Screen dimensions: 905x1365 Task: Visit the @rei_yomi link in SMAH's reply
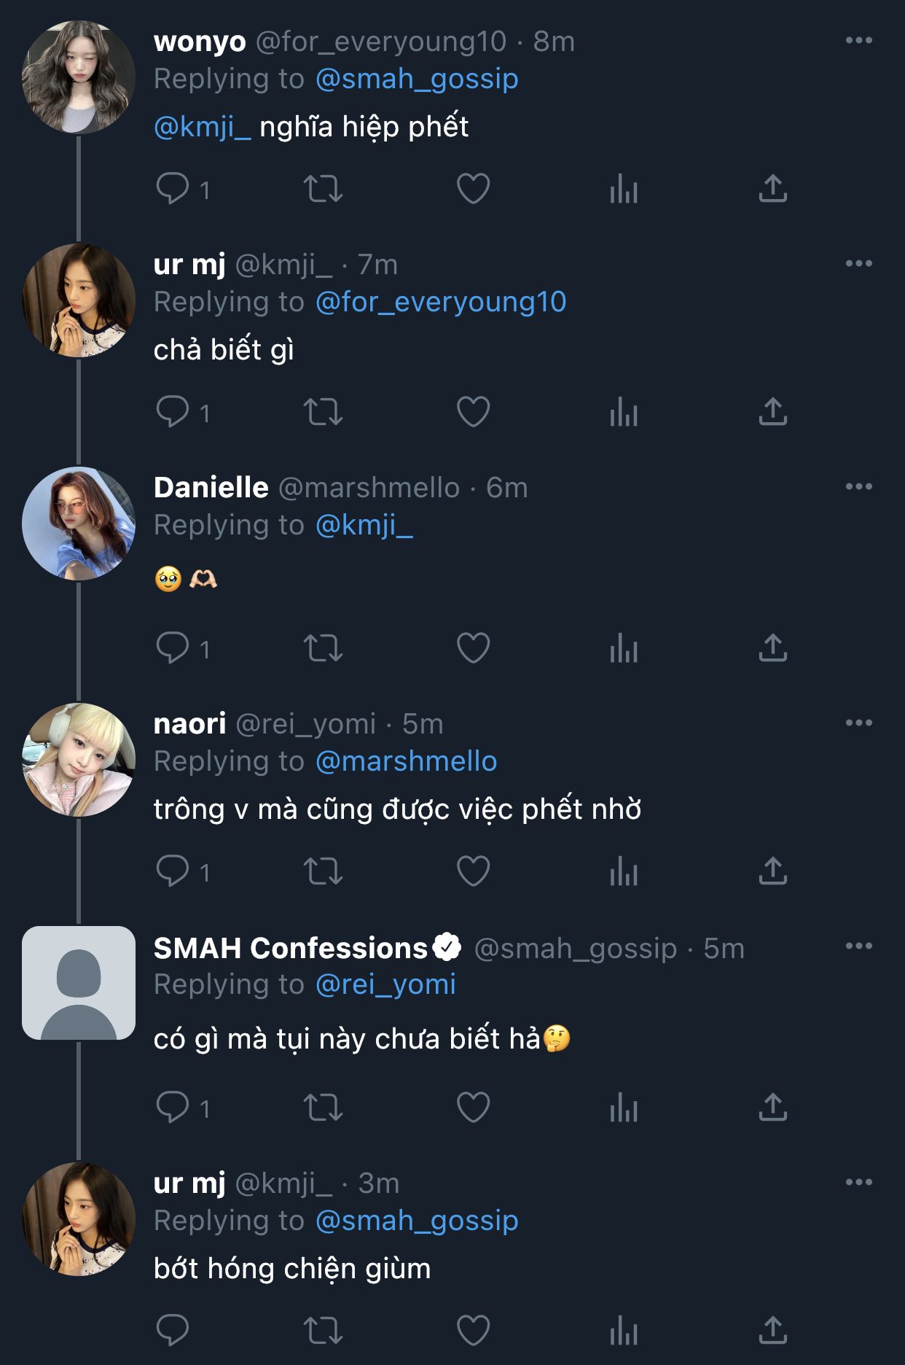click(385, 985)
